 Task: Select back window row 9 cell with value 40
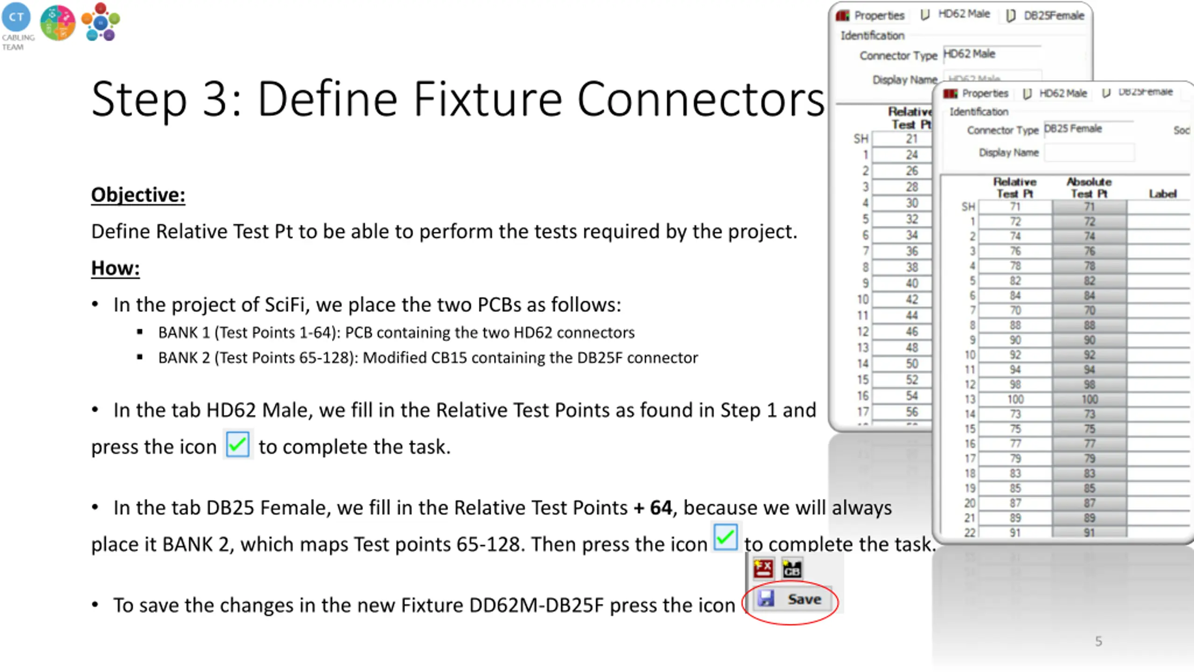(x=902, y=283)
